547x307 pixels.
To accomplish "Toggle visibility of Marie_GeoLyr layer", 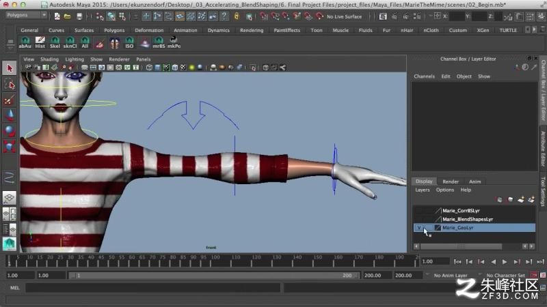I will (419, 228).
